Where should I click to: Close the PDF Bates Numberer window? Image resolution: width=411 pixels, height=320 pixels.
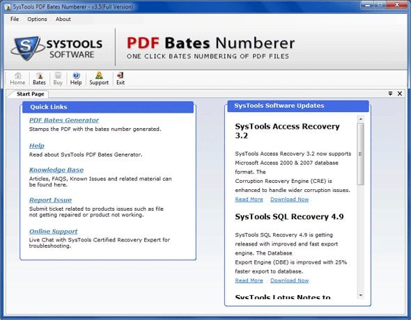point(396,5)
